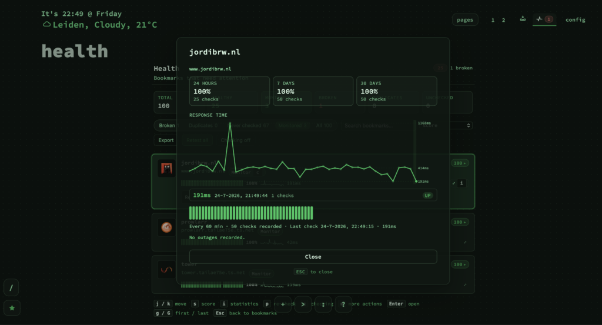Click the 'p' shortcut key hint

tap(267, 303)
